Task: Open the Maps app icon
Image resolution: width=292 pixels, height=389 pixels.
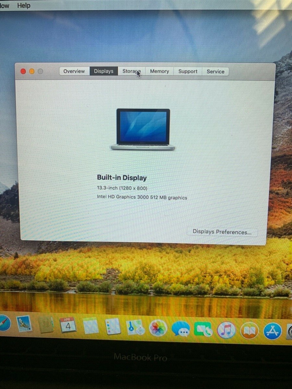Action: pos(136,327)
